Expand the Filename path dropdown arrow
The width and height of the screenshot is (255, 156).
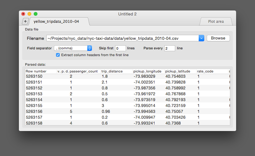201,38
